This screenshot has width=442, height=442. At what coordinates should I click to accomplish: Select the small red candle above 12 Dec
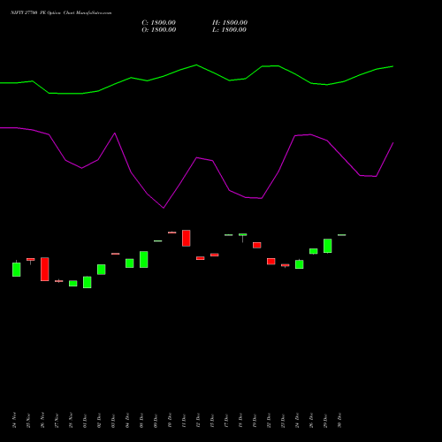tap(201, 258)
